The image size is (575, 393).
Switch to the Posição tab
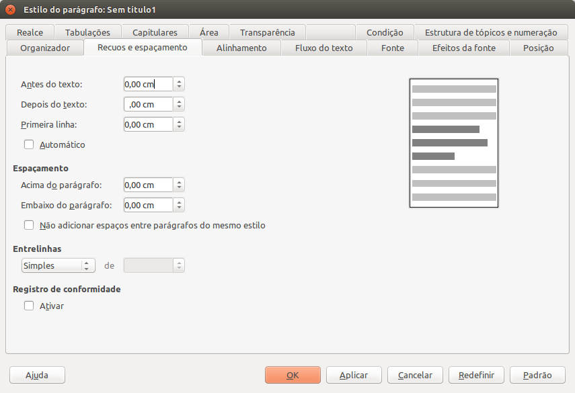[538, 48]
